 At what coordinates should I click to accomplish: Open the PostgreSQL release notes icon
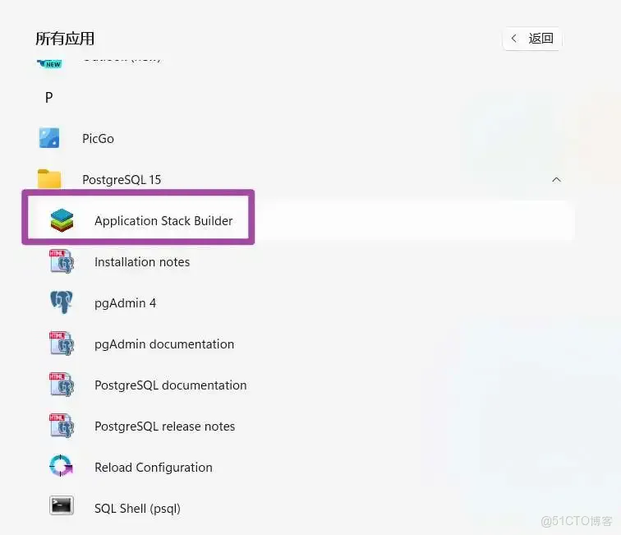tap(62, 425)
